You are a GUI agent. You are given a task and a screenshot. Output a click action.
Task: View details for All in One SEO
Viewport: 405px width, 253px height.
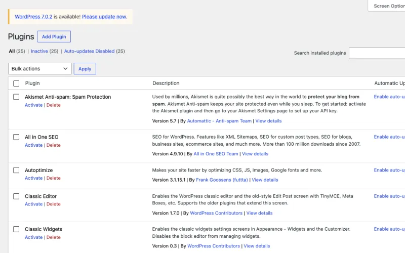255,154
